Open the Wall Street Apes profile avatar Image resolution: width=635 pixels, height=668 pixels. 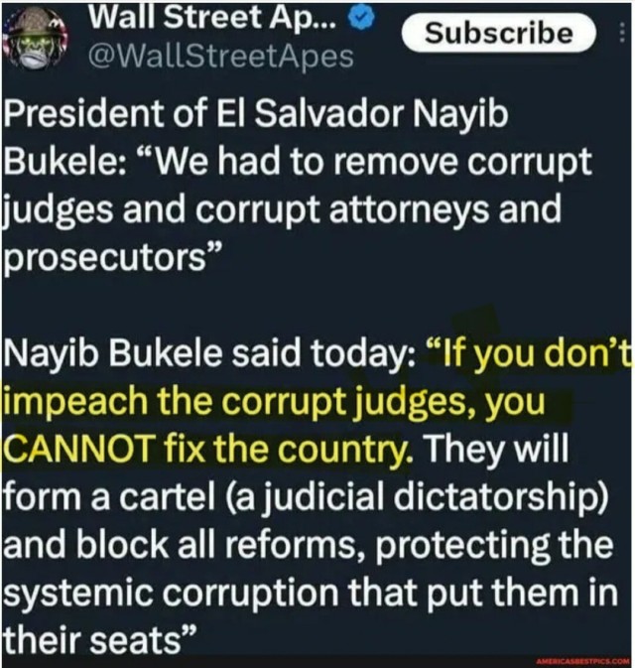click(35, 39)
